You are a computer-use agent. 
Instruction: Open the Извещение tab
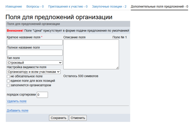14,6
